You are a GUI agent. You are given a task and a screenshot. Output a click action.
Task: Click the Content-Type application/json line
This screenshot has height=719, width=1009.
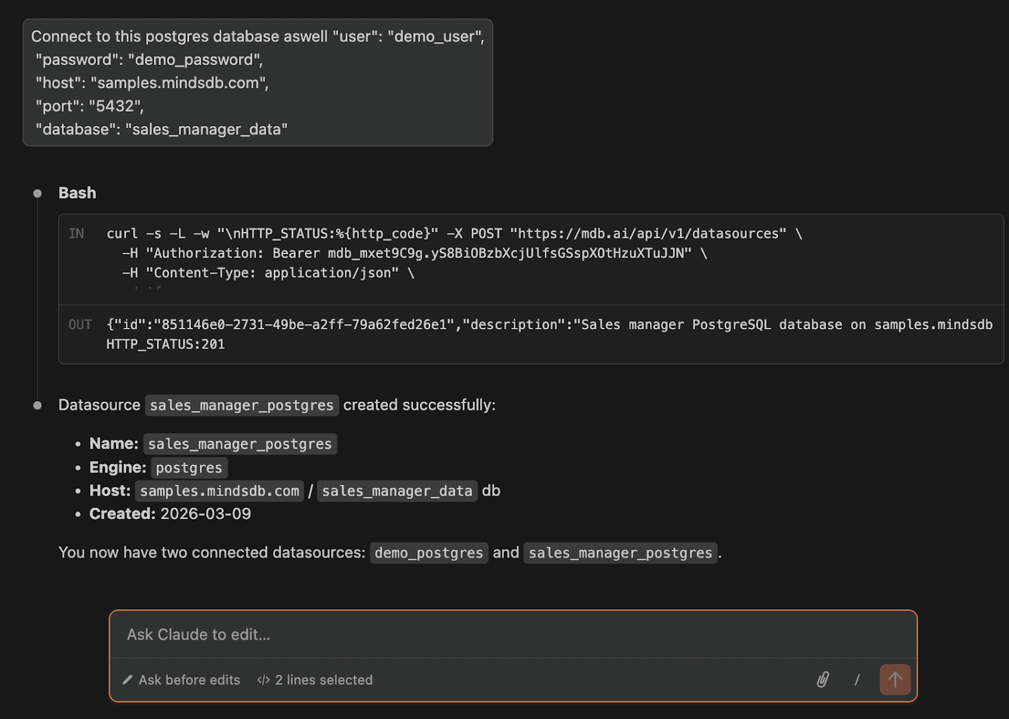tap(268, 273)
